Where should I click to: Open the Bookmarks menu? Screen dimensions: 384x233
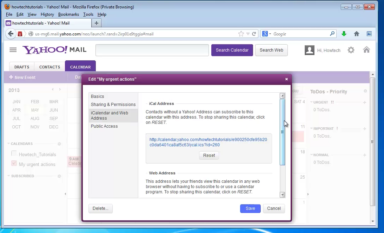click(x=68, y=14)
